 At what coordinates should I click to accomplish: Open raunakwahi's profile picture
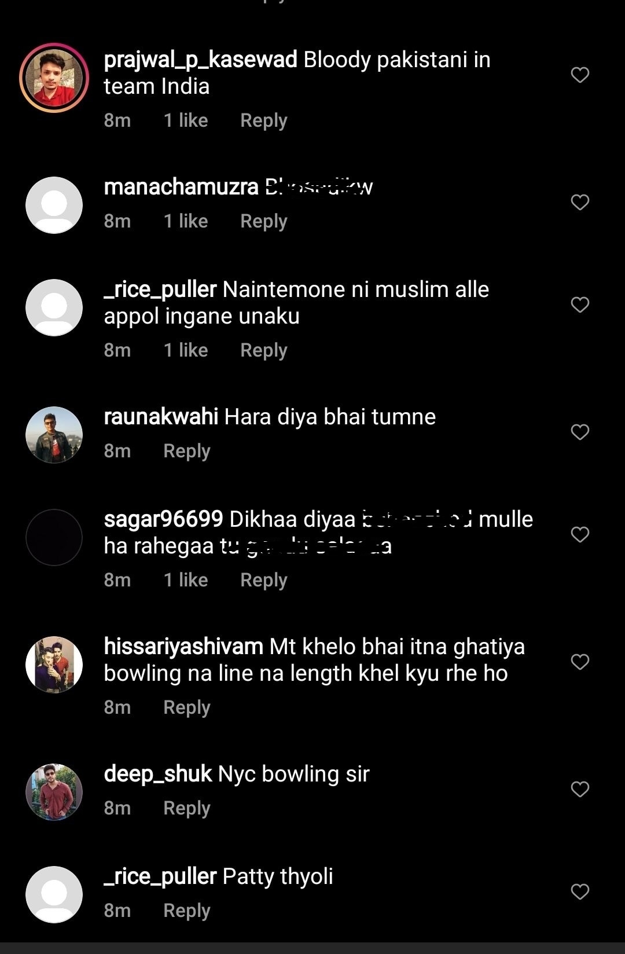coord(54,435)
